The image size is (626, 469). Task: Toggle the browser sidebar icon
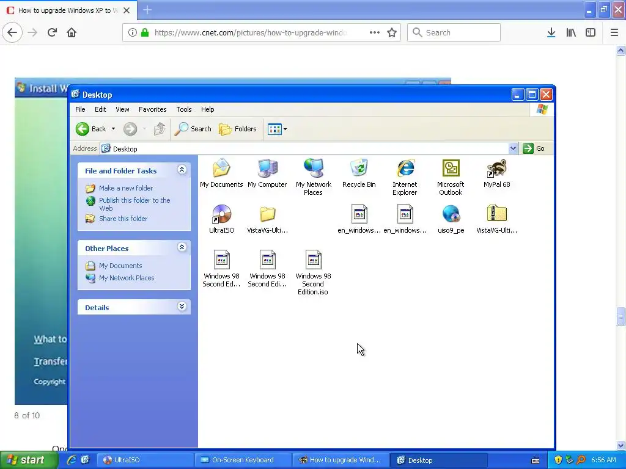click(x=591, y=32)
